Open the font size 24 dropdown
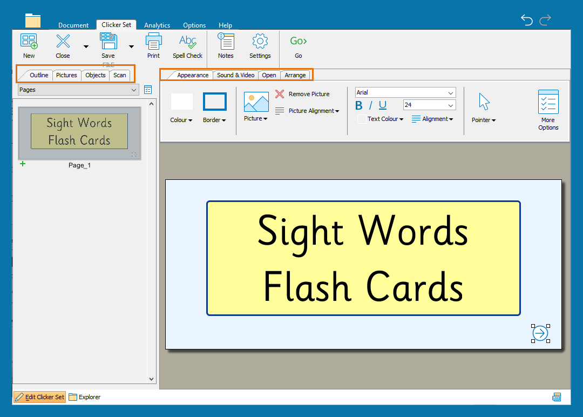Screen dimensions: 583x417 (450, 105)
